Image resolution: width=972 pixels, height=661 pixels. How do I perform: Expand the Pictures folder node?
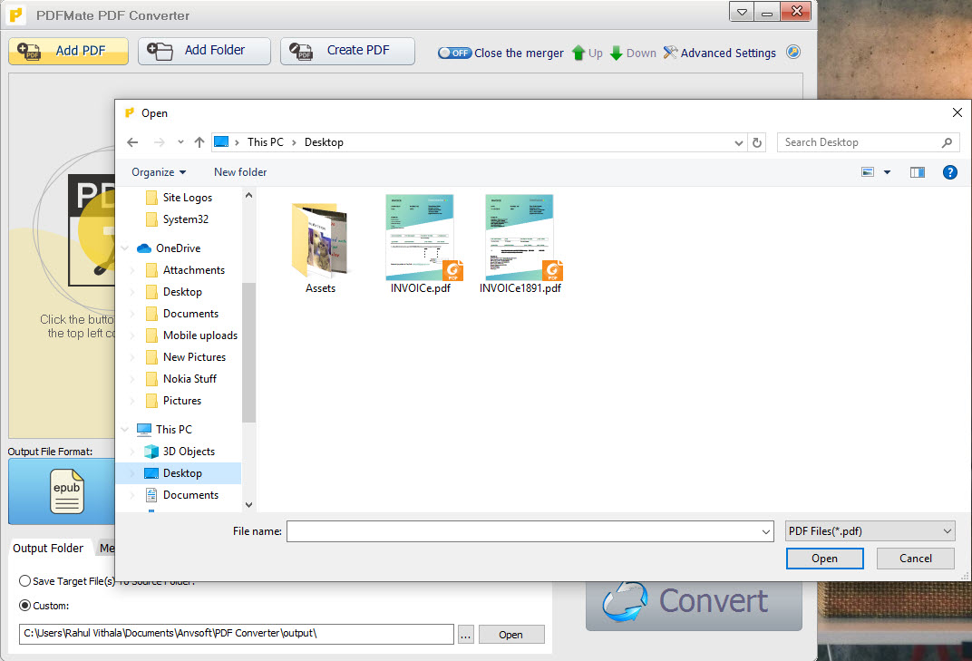coord(132,401)
